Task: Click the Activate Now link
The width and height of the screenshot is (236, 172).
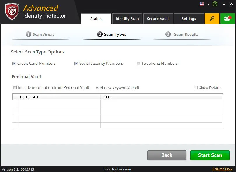Action: tap(222, 169)
